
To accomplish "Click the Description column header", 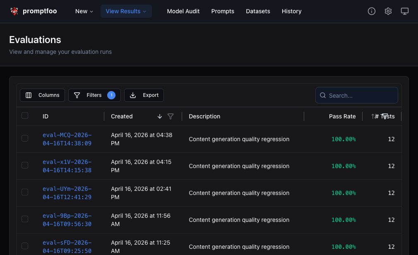I will click(x=204, y=116).
